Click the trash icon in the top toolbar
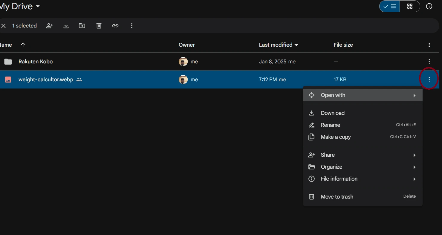The width and height of the screenshot is (442, 235). 99,26
